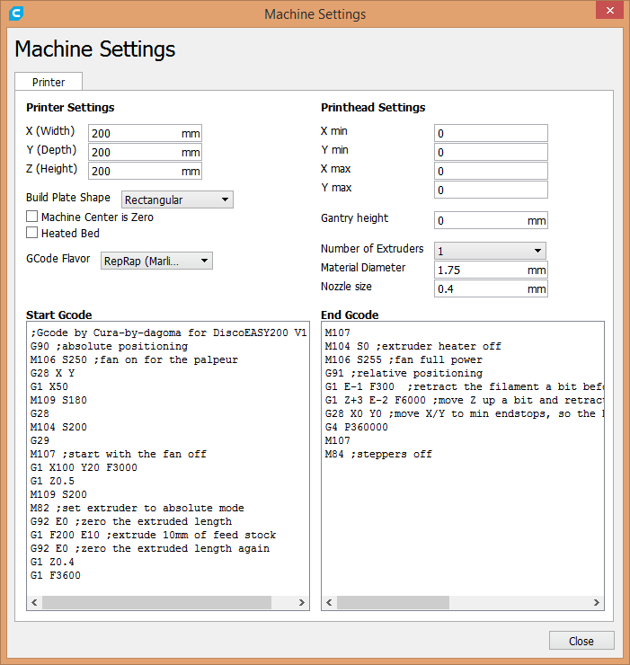This screenshot has width=630, height=665.
Task: Click the 'G28 X Y' line
Action: (52, 373)
